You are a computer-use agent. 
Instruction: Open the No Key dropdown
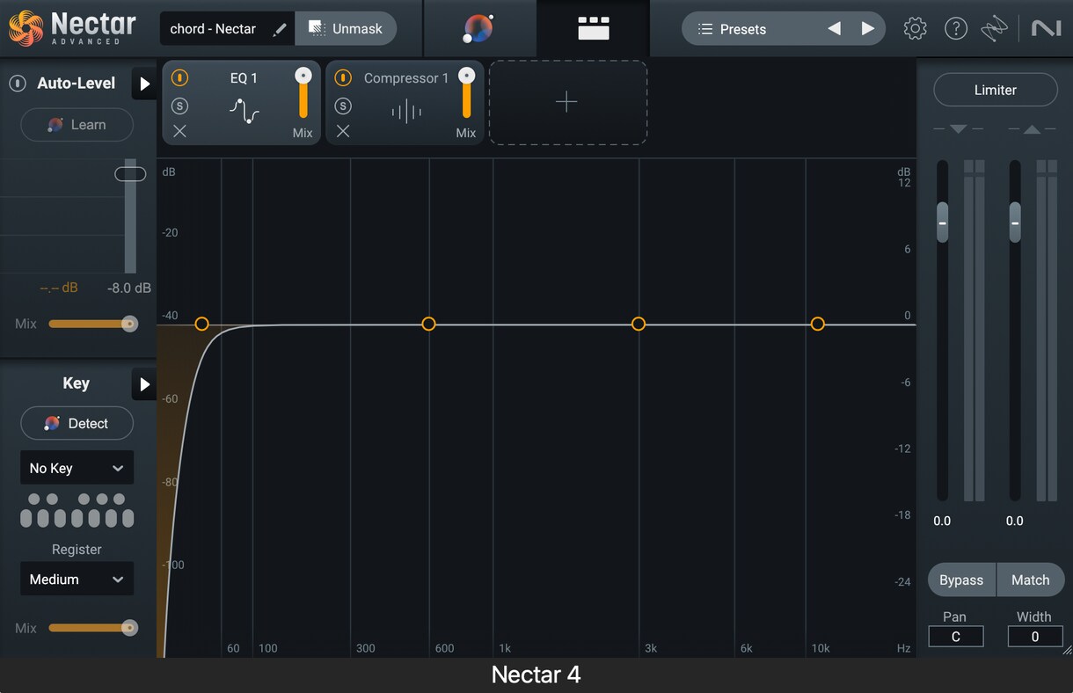pos(77,468)
